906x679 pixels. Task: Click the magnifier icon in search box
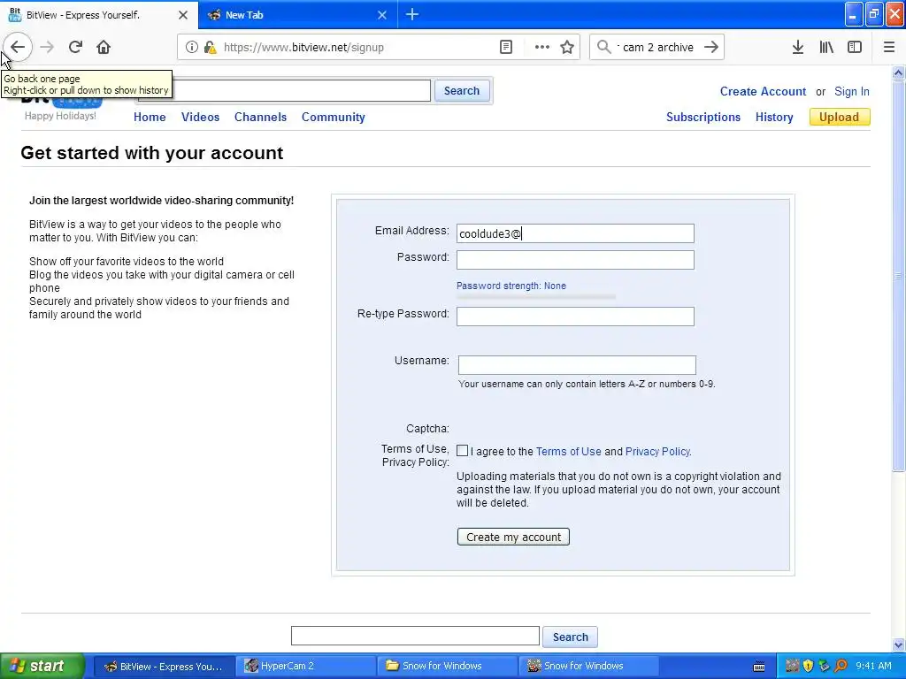[603, 48]
